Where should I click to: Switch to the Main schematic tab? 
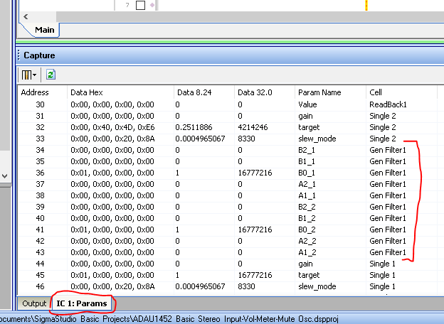pos(44,30)
